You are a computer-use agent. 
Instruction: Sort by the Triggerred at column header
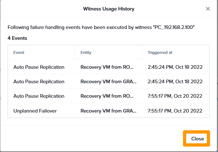coord(160,52)
